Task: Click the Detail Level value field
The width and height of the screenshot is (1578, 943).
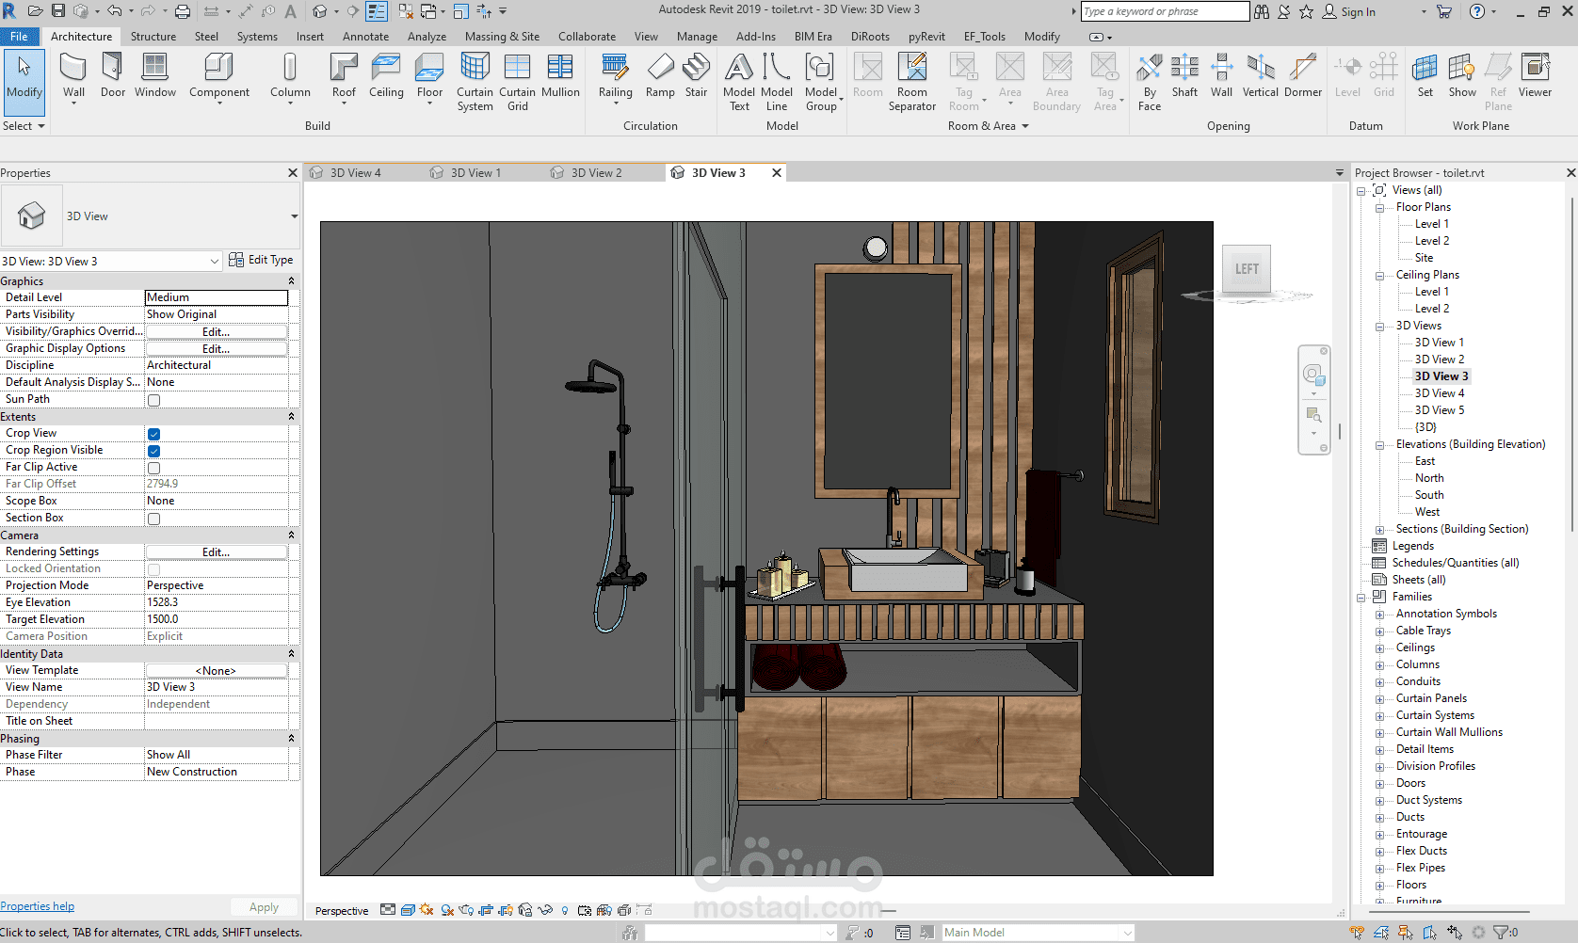Action: pyautogui.click(x=216, y=297)
